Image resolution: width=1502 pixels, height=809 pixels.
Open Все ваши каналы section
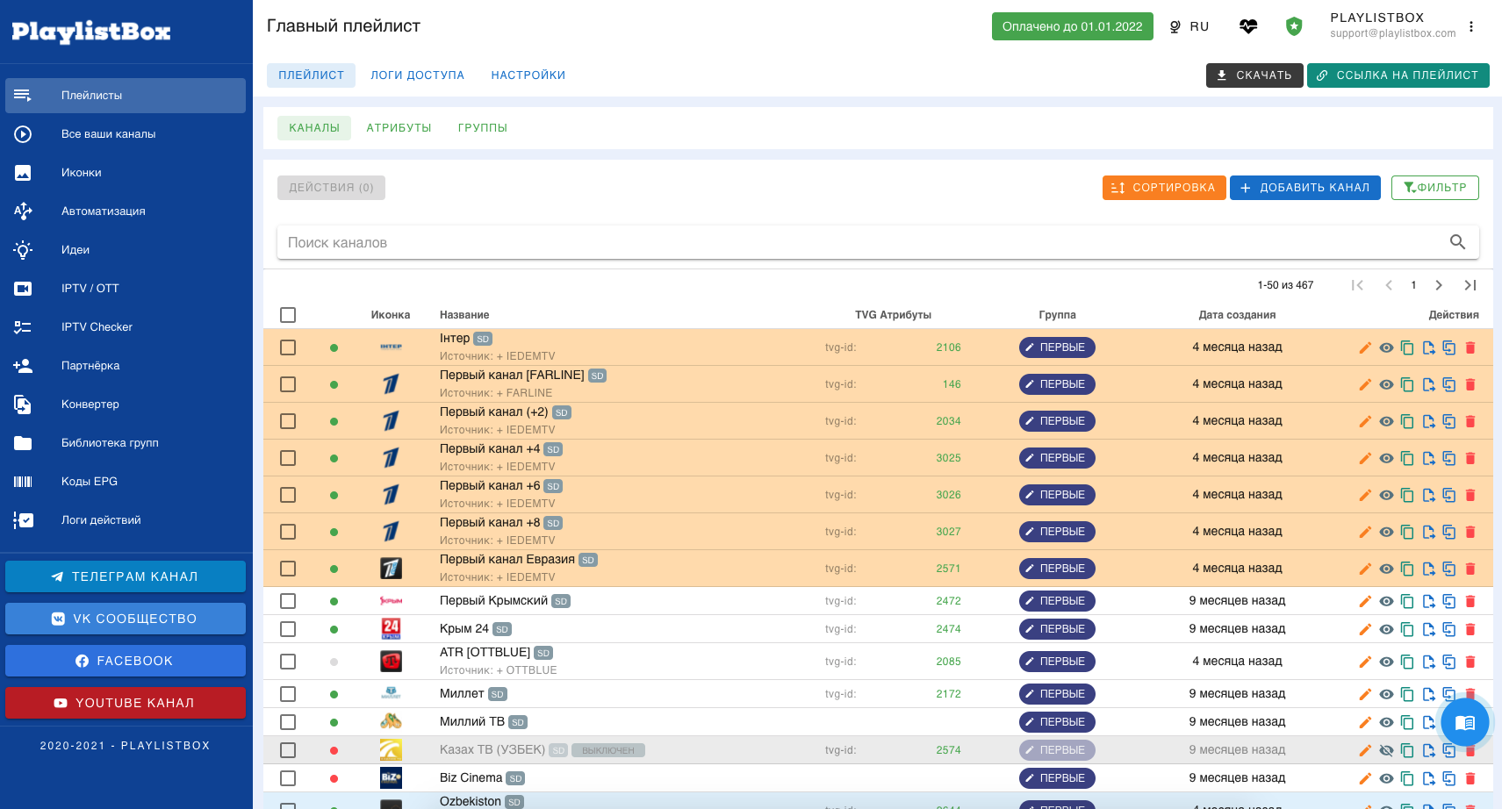click(x=126, y=134)
